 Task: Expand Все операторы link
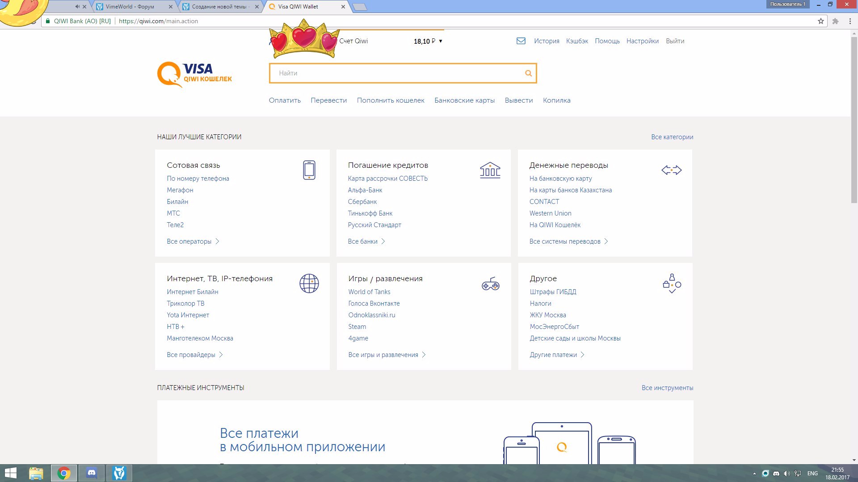coord(193,241)
